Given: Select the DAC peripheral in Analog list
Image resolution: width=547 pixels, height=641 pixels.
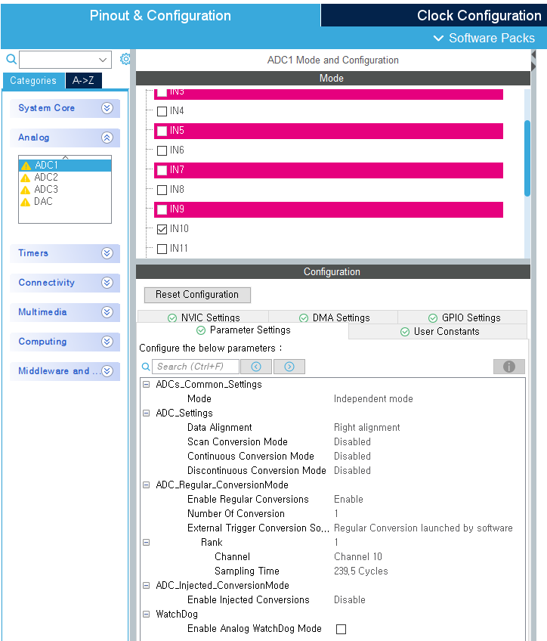Looking at the screenshot, I should pos(43,202).
